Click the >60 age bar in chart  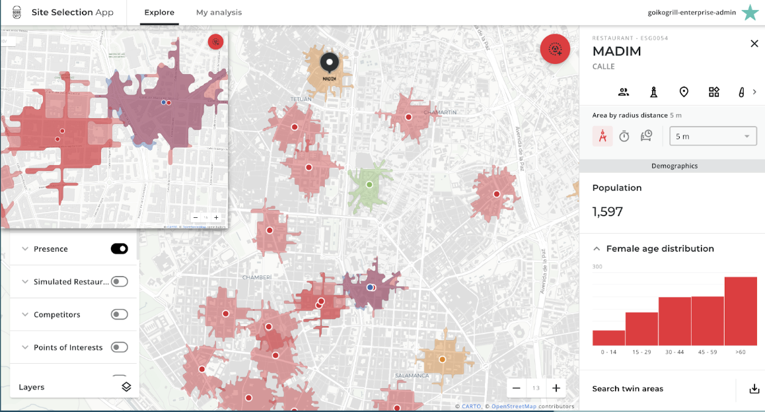pos(741,311)
